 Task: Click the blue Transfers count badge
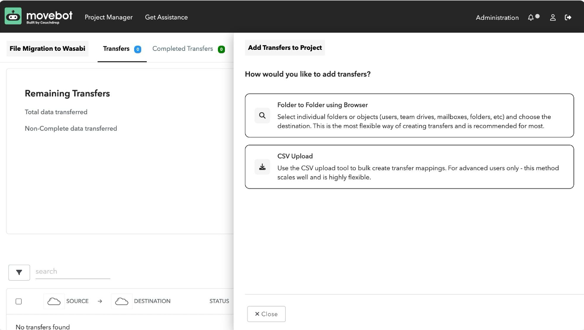point(137,49)
